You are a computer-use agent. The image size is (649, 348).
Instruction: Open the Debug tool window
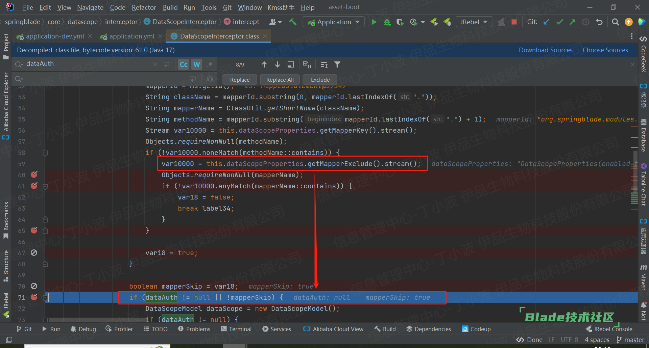click(x=83, y=329)
